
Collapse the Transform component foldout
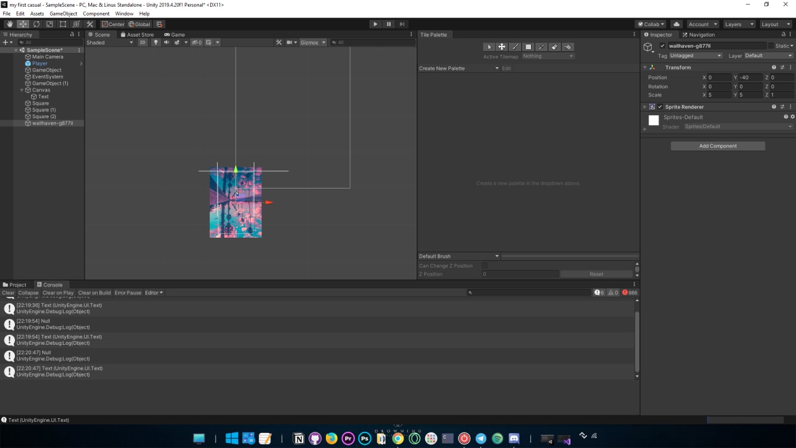tap(645, 67)
